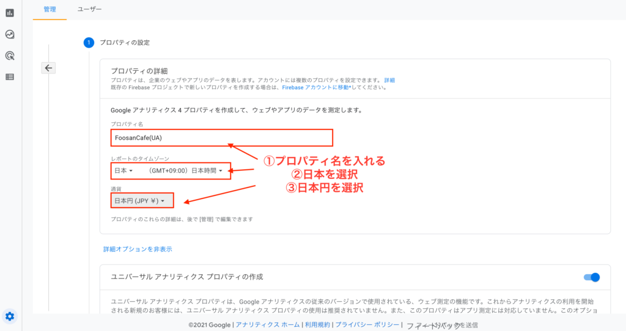
Task: Click the 詳細 link in property description
Action: coord(389,81)
